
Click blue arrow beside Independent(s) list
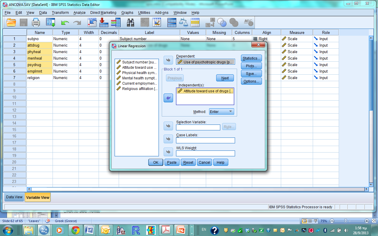168,98
